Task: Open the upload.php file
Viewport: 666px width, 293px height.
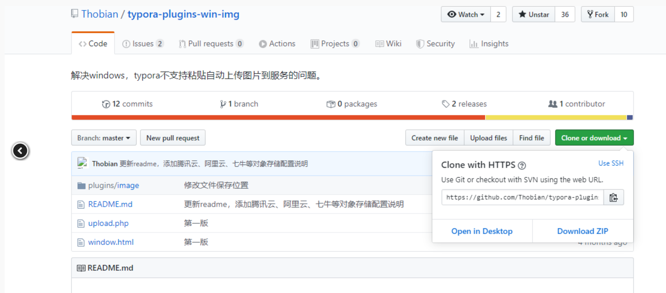Action: click(108, 223)
